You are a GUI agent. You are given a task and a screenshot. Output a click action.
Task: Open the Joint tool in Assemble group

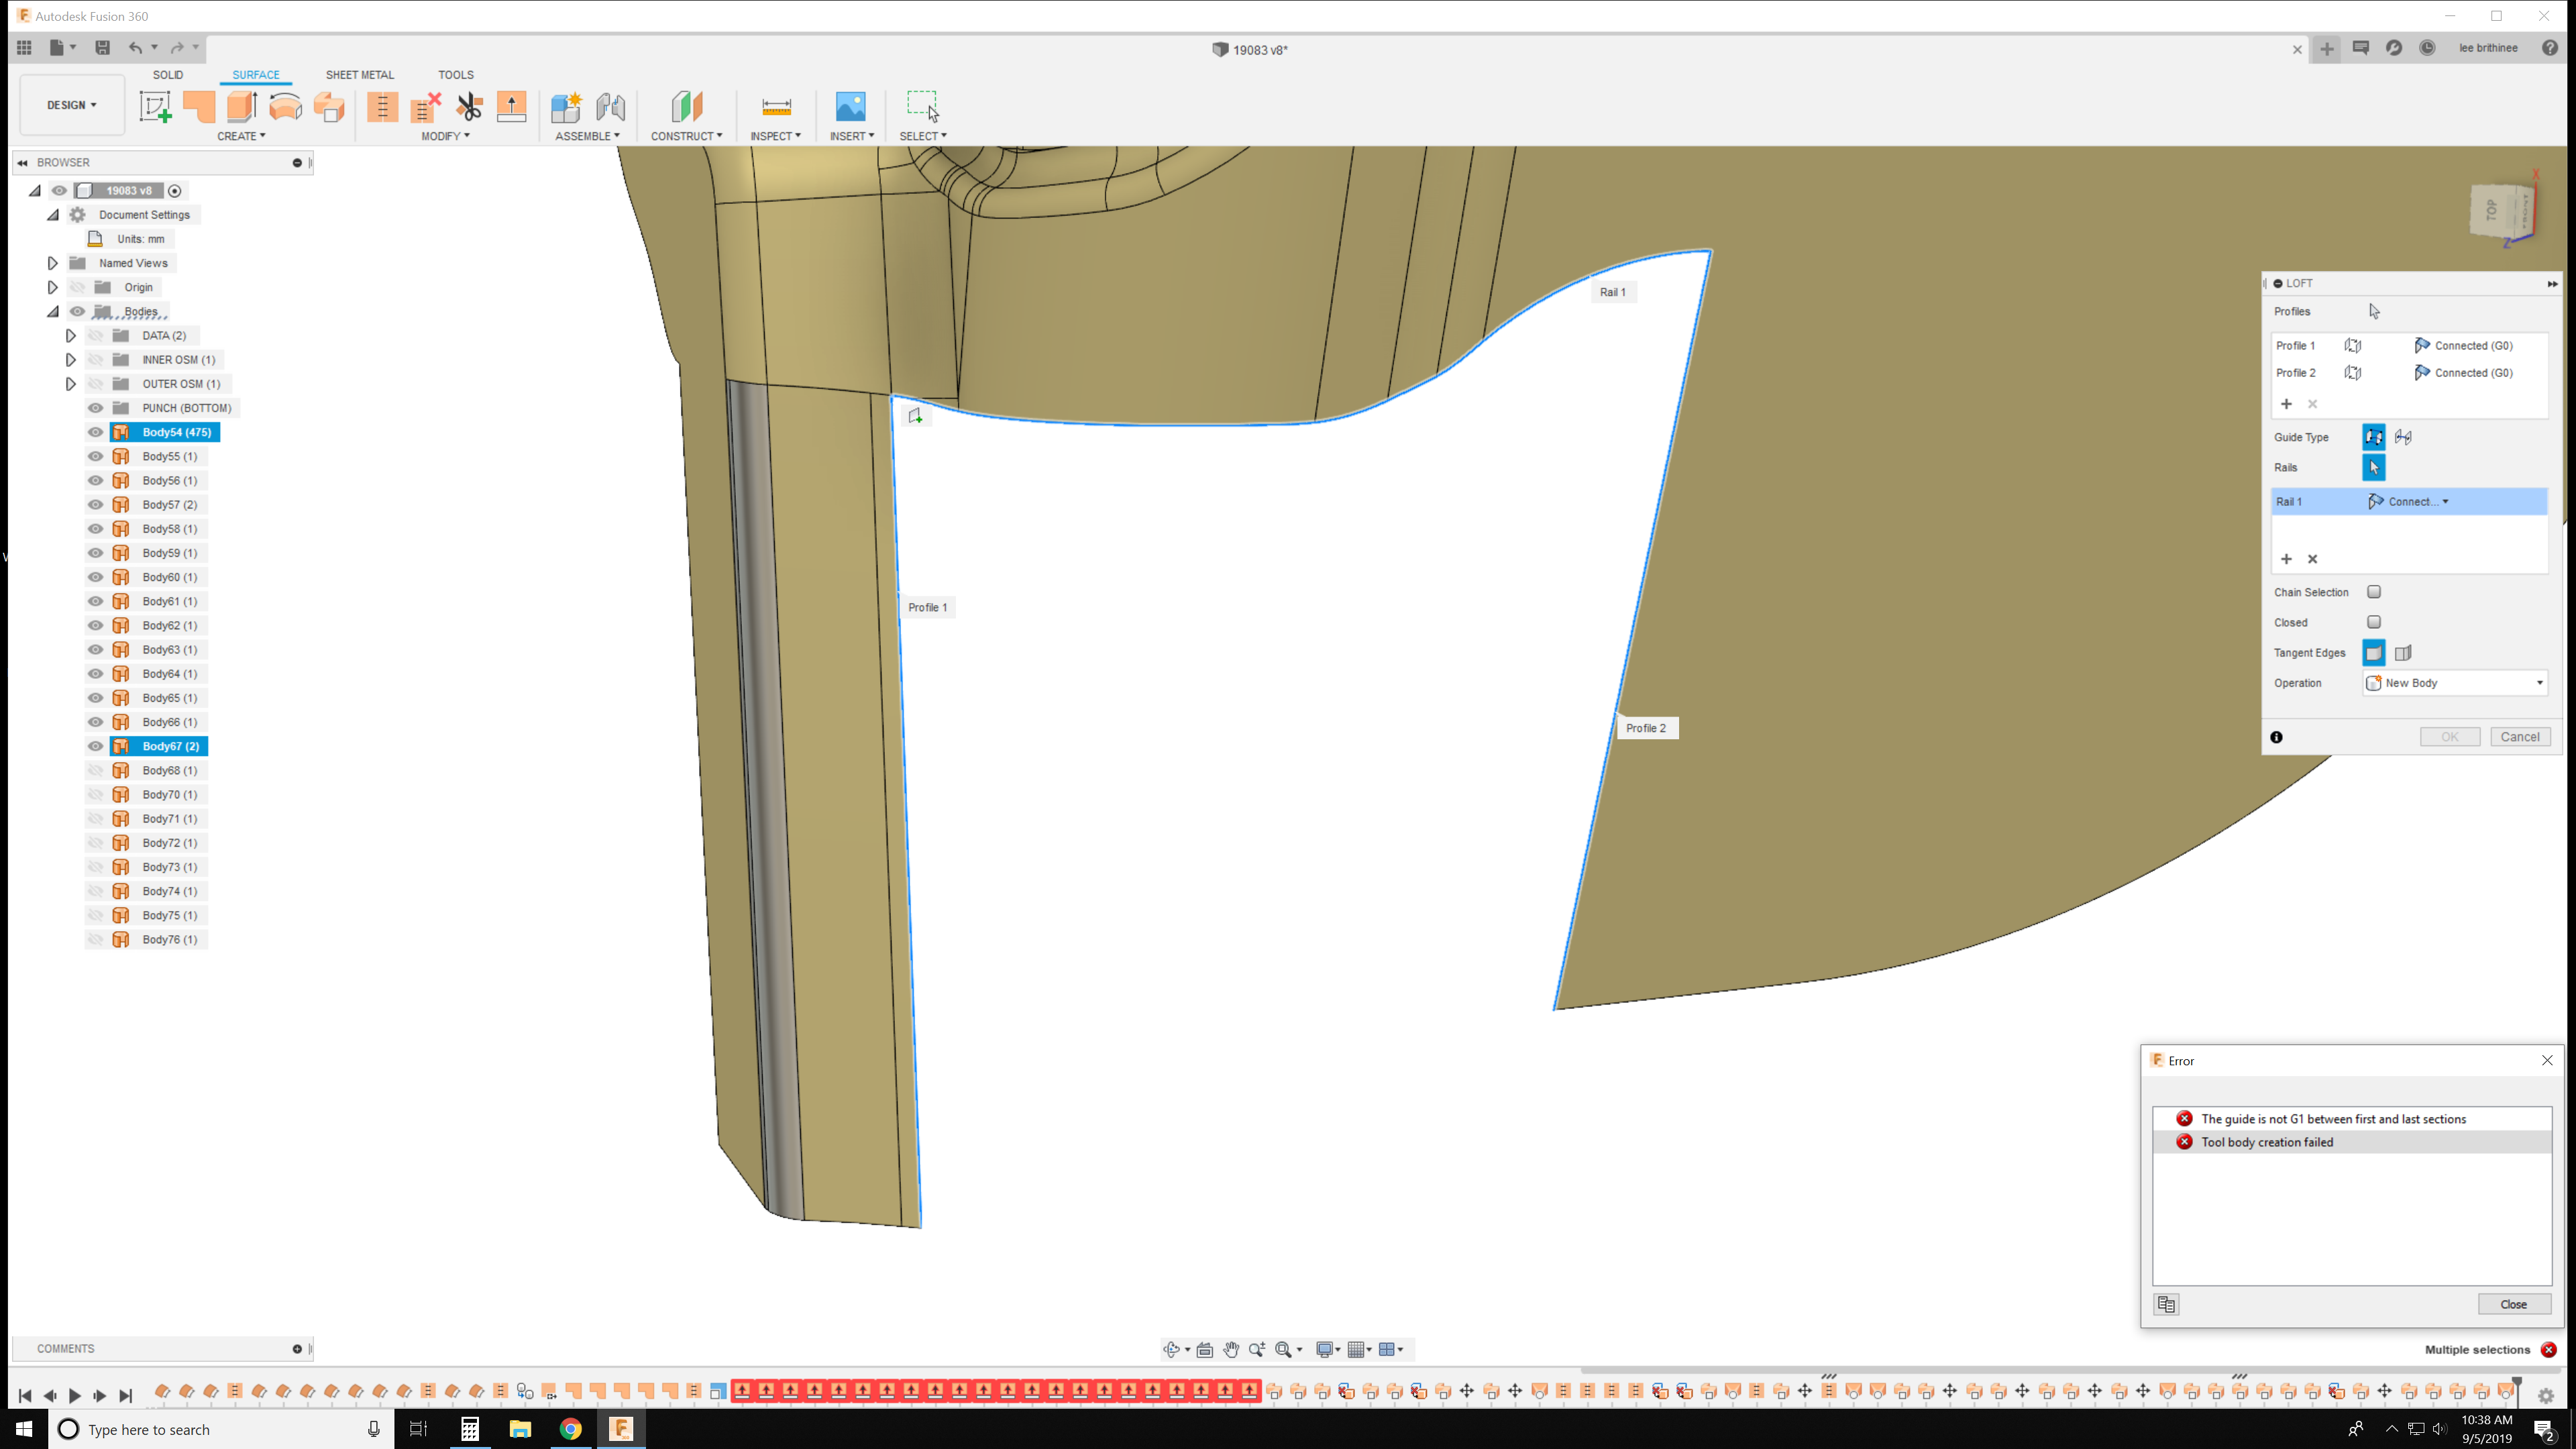click(610, 107)
